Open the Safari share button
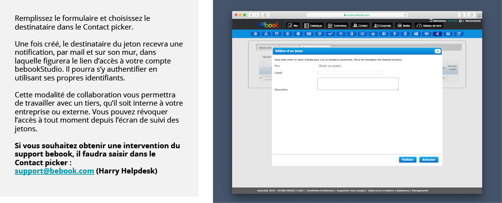 (x=462, y=15)
